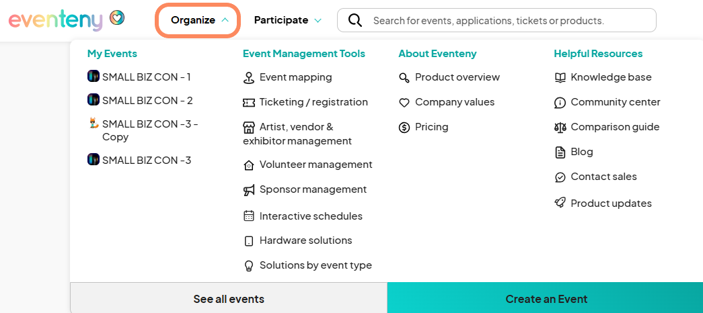Click into the events search field

[496, 20]
